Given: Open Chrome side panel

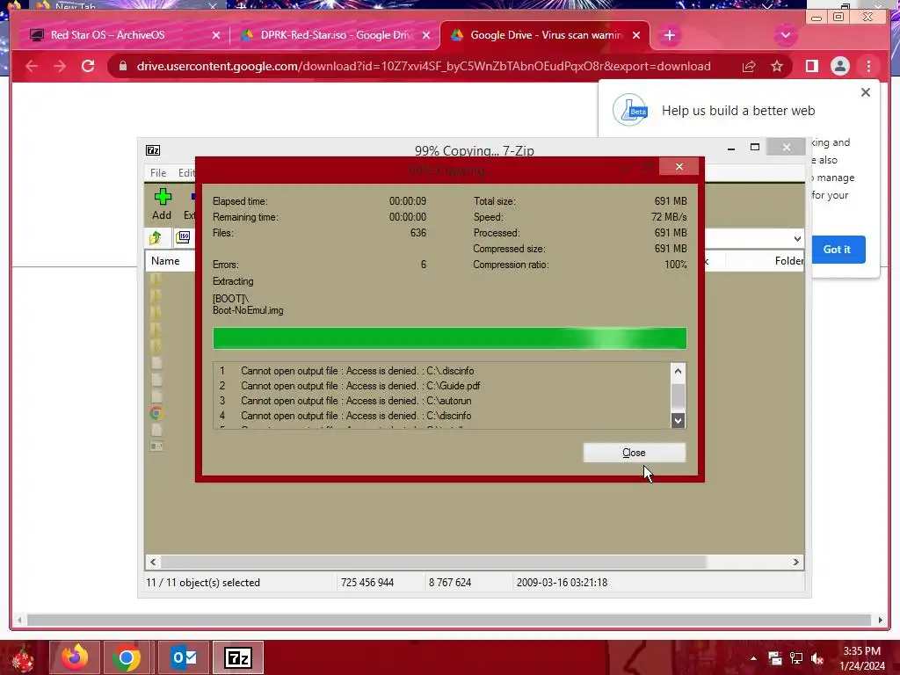Looking at the screenshot, I should pos(811,67).
